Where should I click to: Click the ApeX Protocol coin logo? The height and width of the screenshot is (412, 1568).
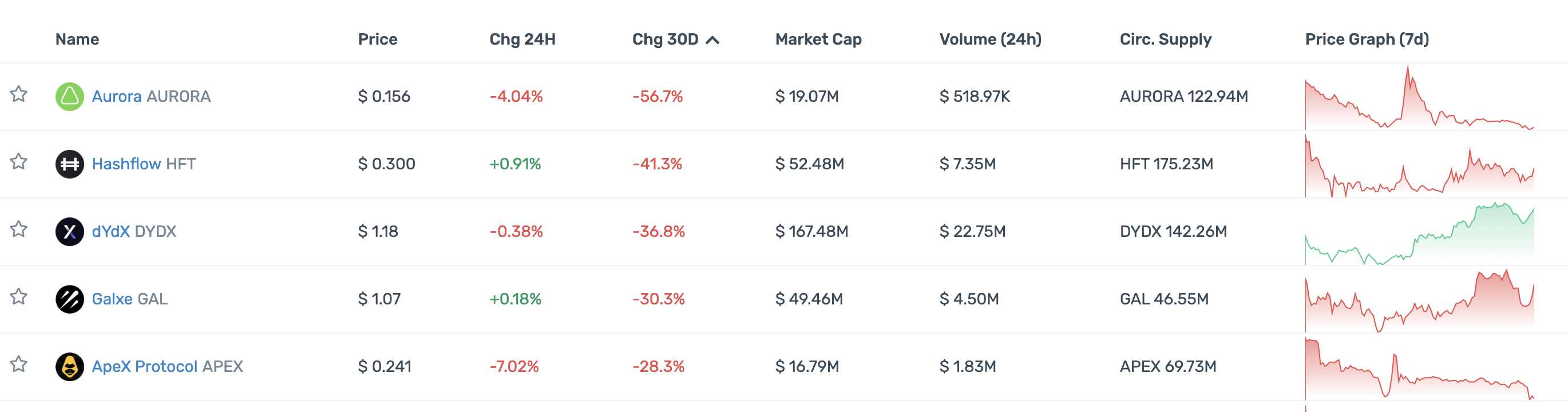69,366
